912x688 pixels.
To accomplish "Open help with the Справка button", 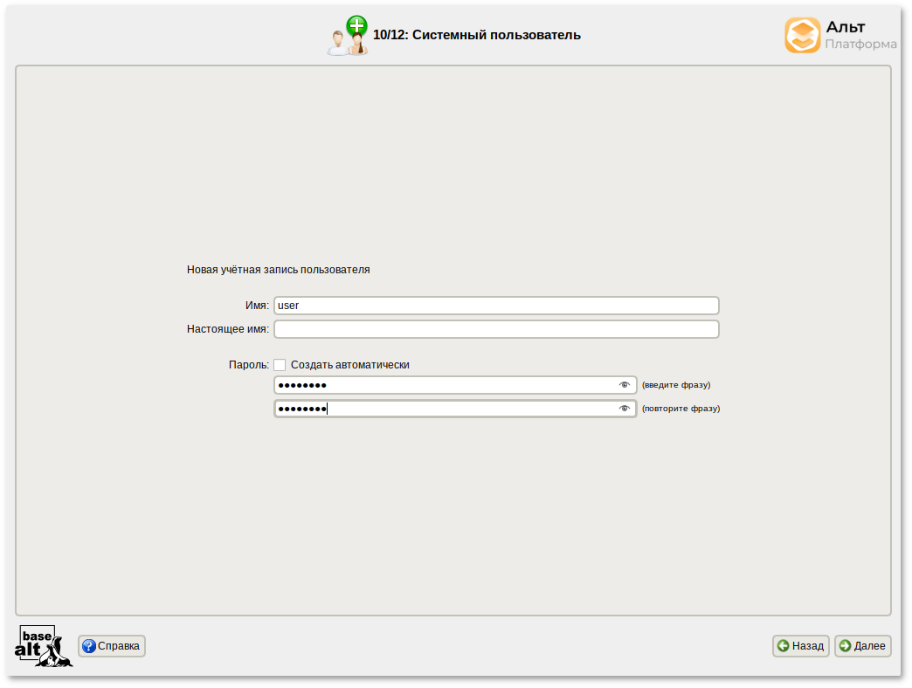I will click(x=112, y=646).
